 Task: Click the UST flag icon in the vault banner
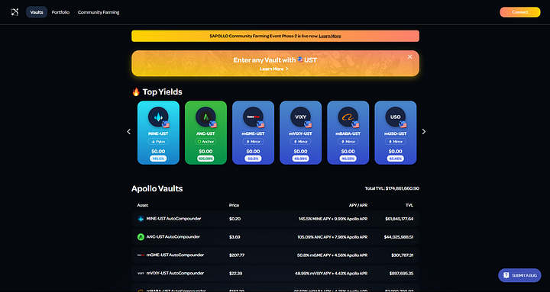tap(300, 60)
